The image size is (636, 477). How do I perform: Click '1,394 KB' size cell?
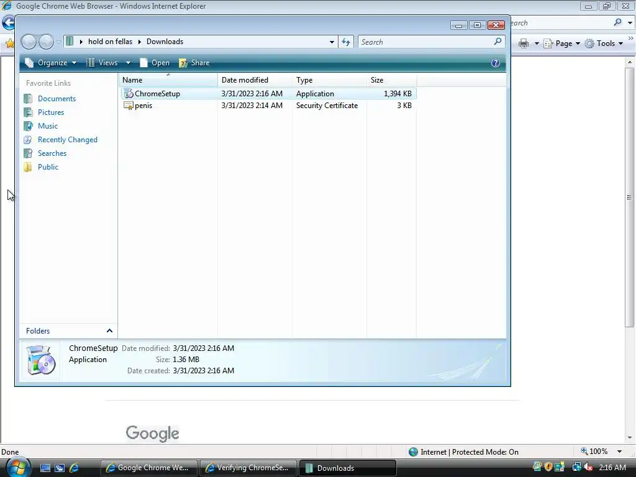pos(397,94)
